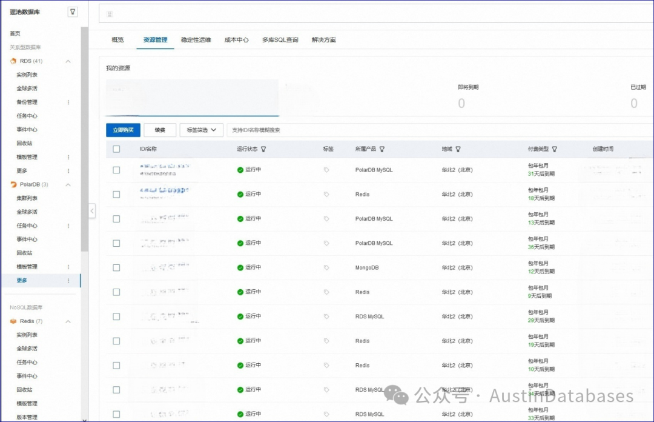Collapse the PolarDB (3) section
654x422 pixels.
click(68, 185)
